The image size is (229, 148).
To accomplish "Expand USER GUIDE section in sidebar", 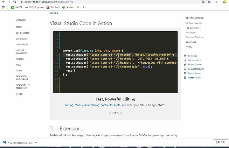I will click(x=22, y=39).
